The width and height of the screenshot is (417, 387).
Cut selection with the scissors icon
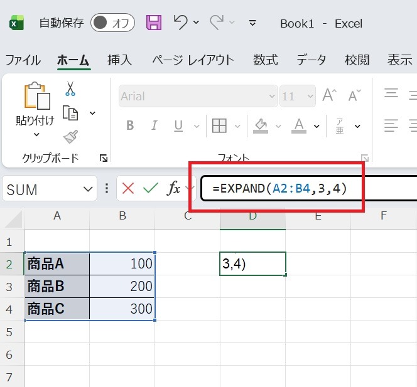(70, 88)
